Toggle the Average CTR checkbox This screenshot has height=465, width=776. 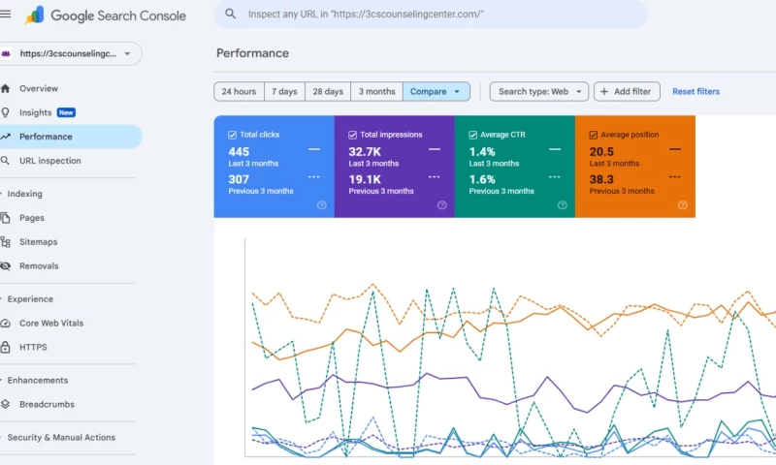pyautogui.click(x=472, y=135)
